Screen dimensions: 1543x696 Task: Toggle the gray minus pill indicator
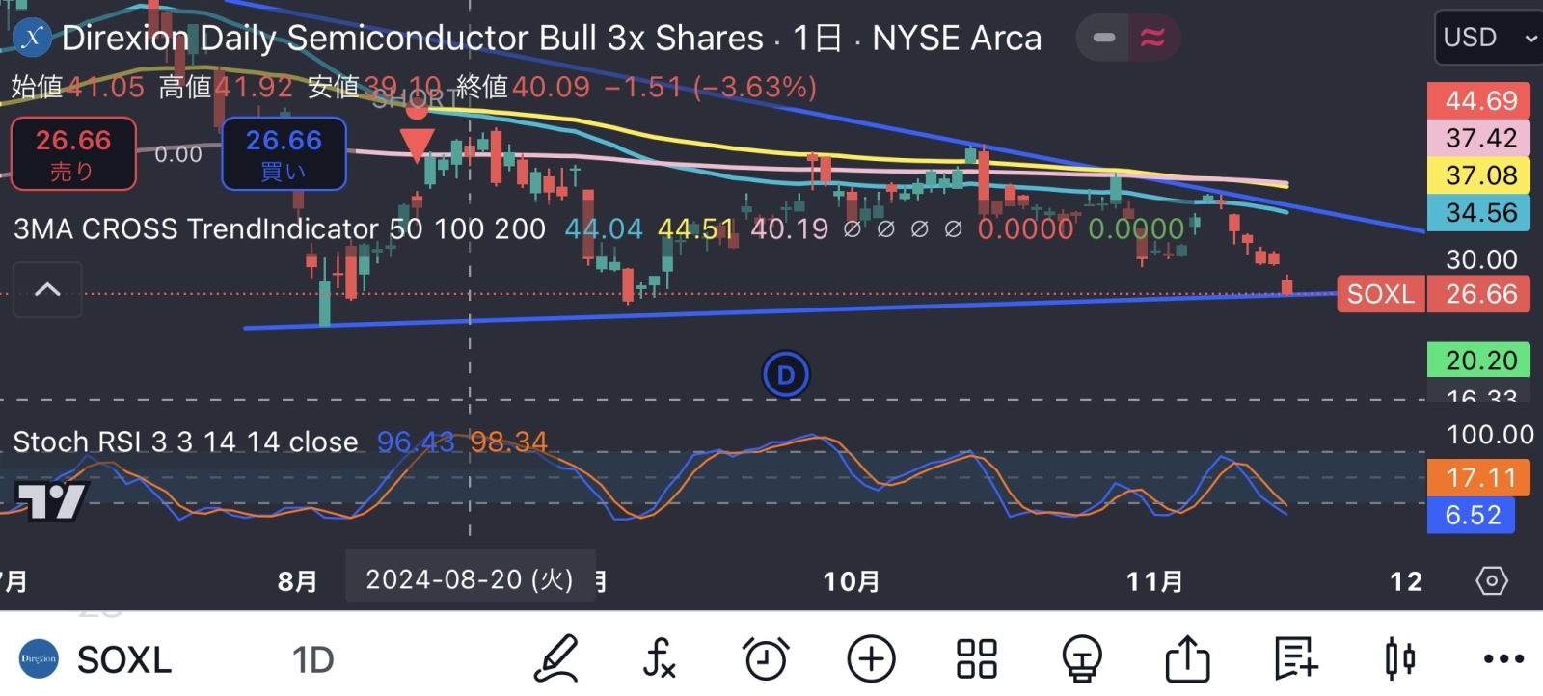click(1104, 38)
